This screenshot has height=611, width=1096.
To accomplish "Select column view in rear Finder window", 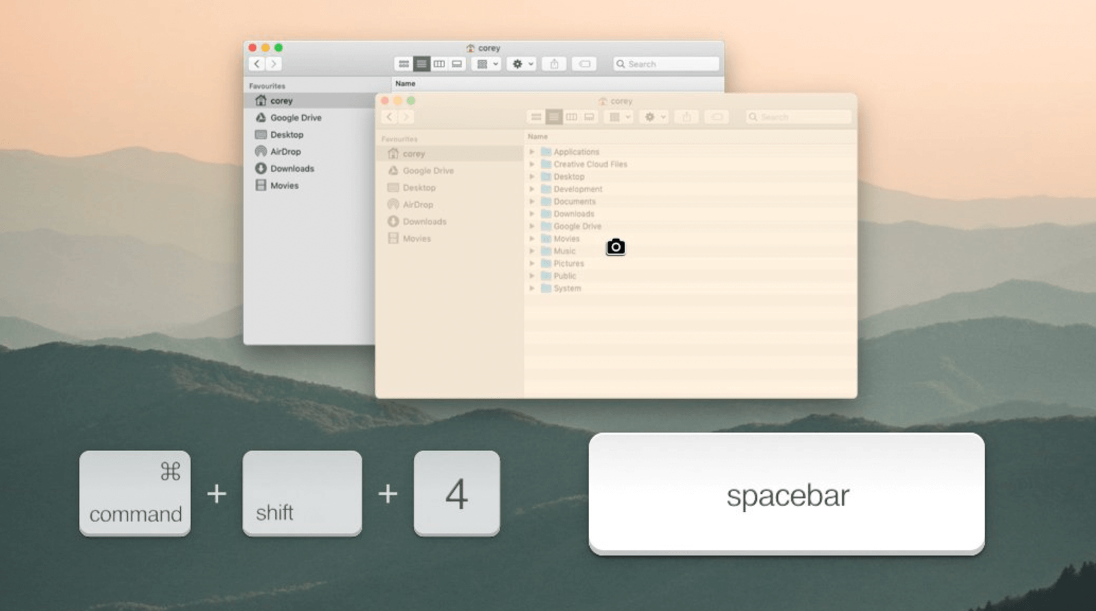I will (439, 64).
